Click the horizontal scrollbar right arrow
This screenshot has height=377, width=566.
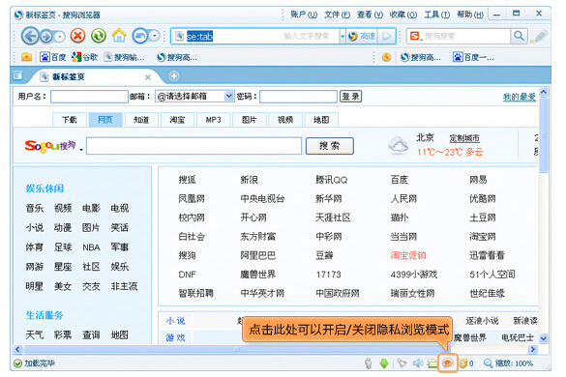(x=532, y=349)
